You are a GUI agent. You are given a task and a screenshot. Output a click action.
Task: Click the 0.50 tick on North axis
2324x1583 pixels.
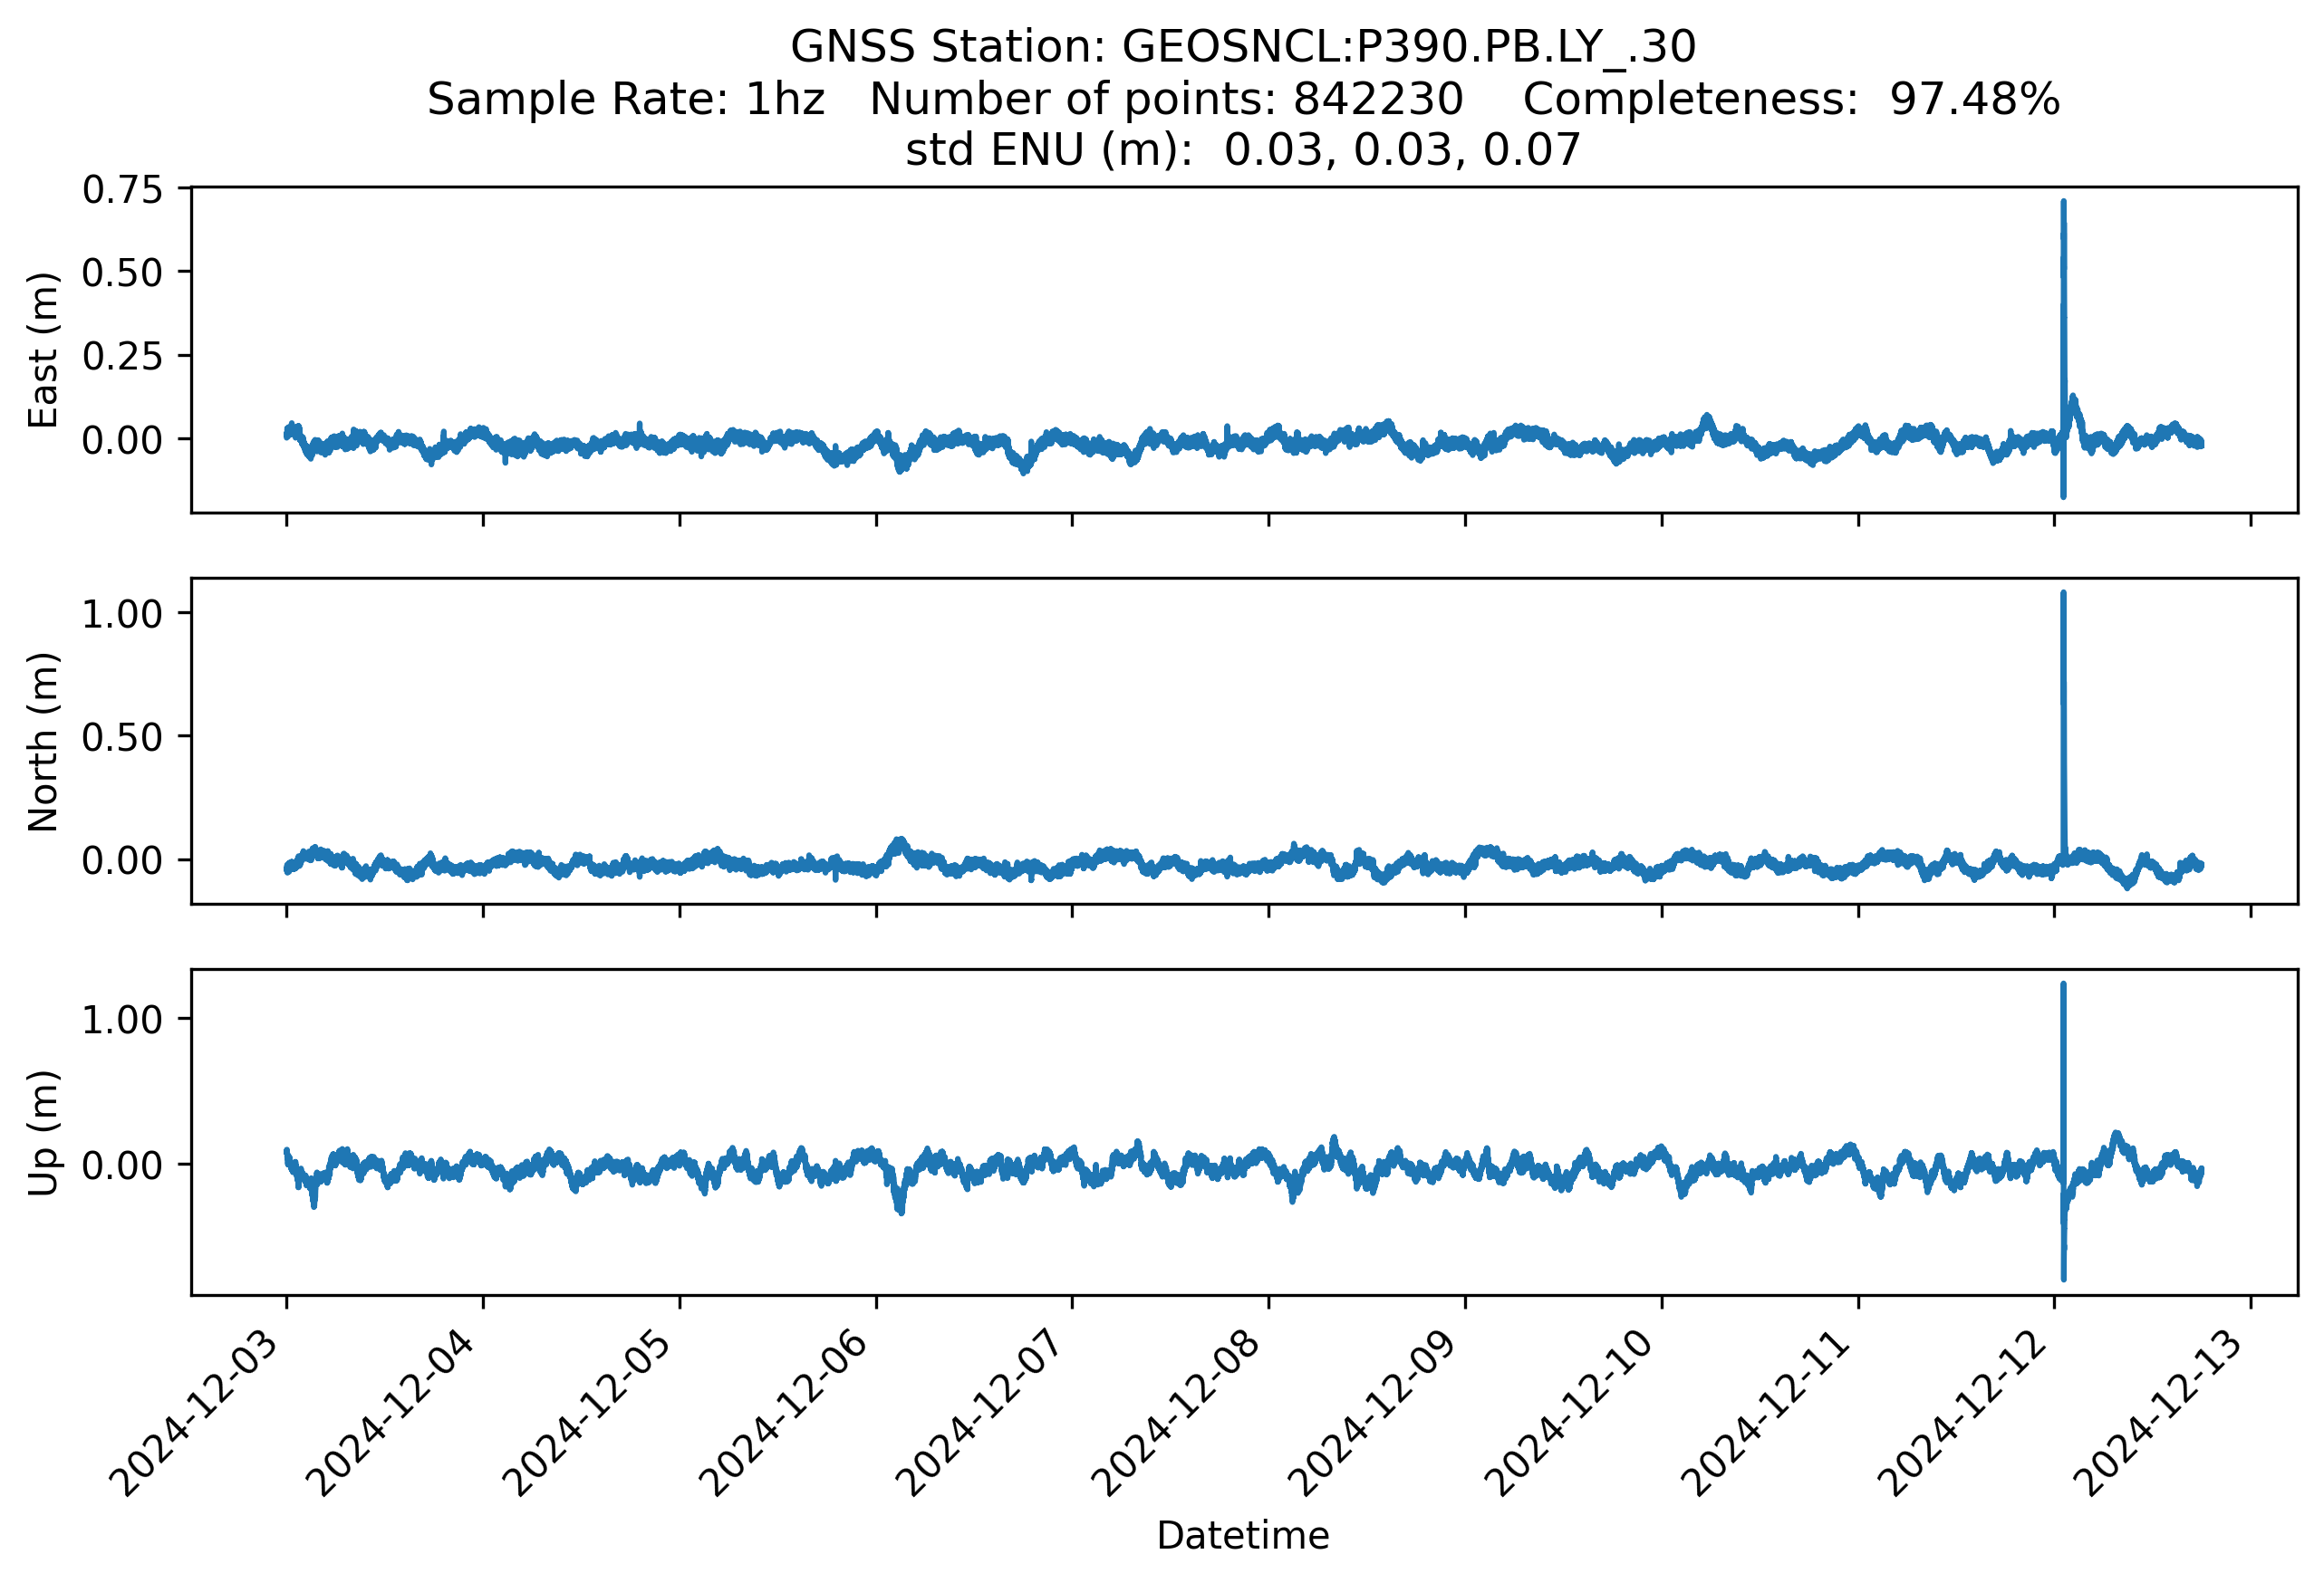[122, 737]
